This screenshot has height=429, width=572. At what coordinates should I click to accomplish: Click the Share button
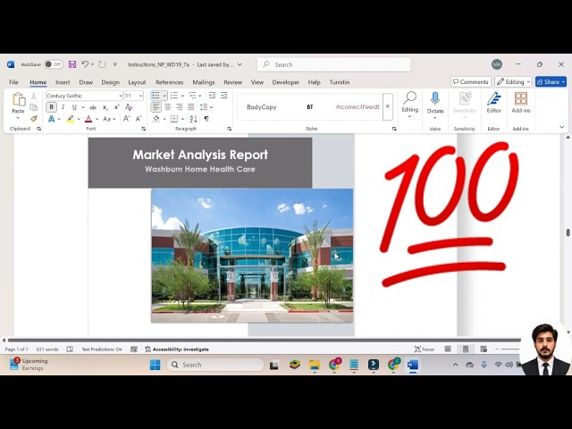click(551, 81)
